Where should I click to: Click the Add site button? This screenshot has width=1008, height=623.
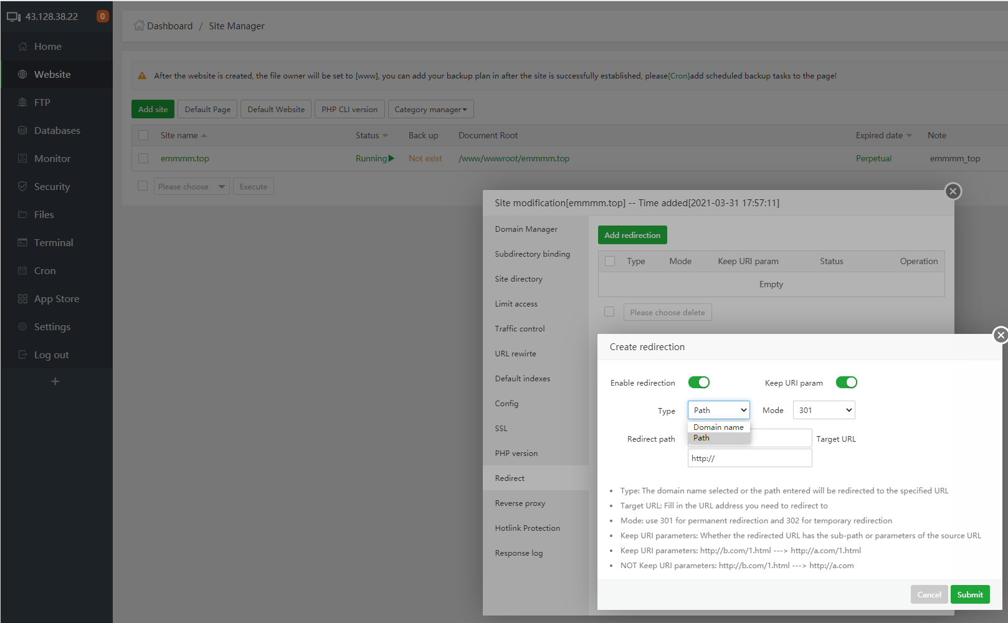pos(153,109)
